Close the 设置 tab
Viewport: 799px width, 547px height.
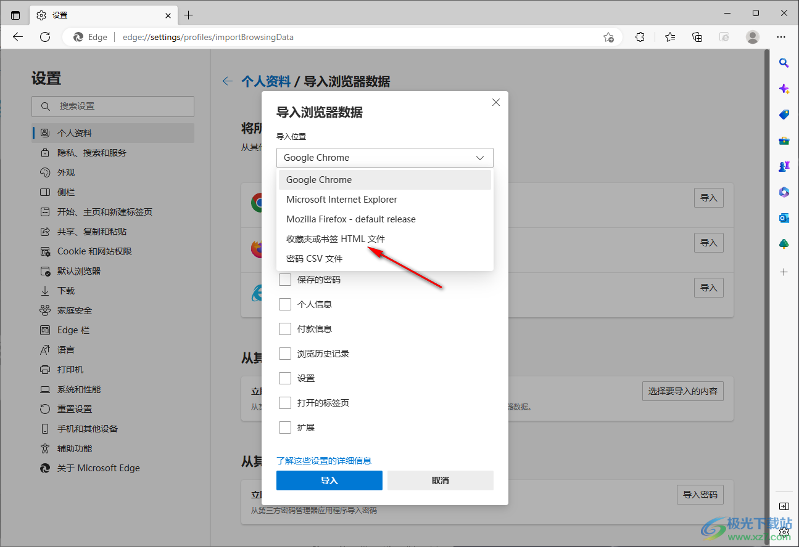point(168,15)
